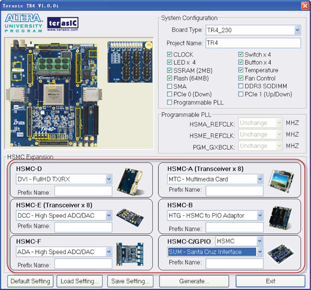Viewport: 311px width, 290px height.
Task: Click the Default Setting button
Action: (x=31, y=281)
